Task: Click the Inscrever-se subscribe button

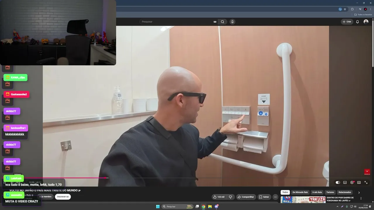Action: point(63,197)
